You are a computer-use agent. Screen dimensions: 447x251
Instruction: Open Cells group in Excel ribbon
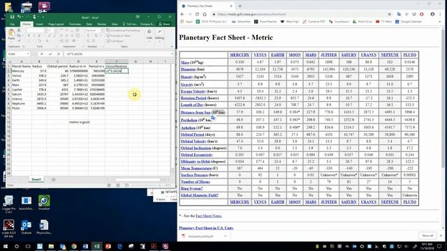(149, 34)
